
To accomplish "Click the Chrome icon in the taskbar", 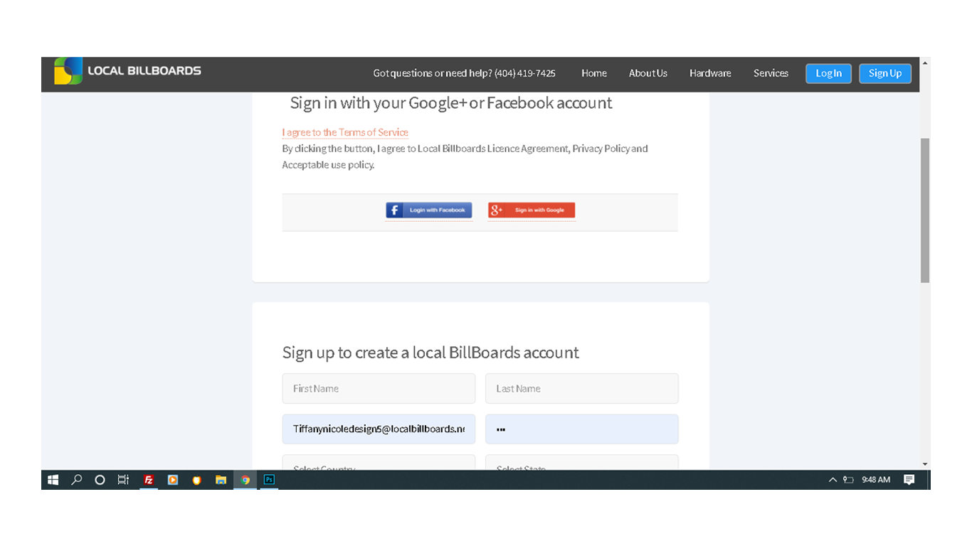I will (x=245, y=480).
